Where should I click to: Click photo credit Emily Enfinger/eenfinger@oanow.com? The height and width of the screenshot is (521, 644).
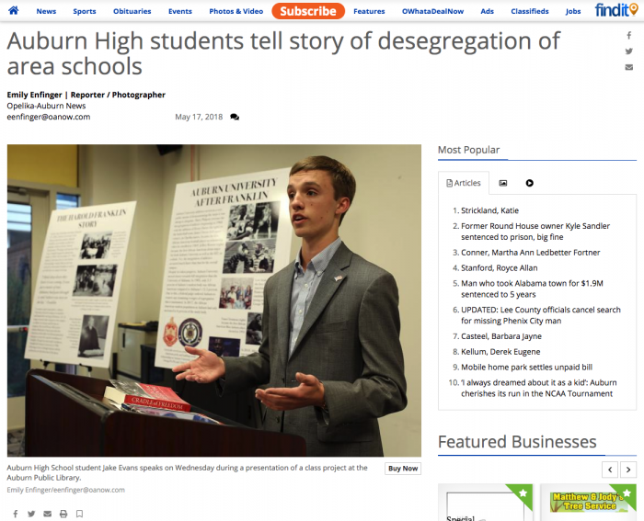[65, 490]
